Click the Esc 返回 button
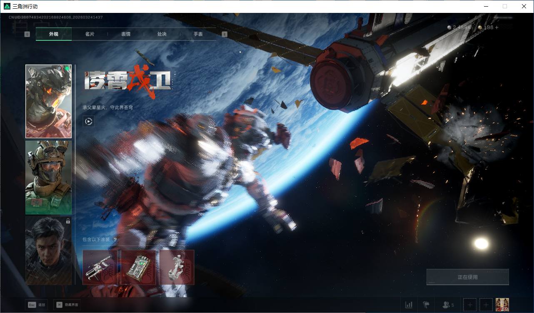The height and width of the screenshot is (313, 534). point(37,305)
